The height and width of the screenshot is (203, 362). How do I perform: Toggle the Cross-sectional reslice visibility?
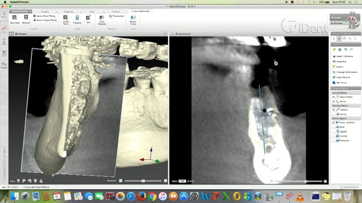(334, 123)
